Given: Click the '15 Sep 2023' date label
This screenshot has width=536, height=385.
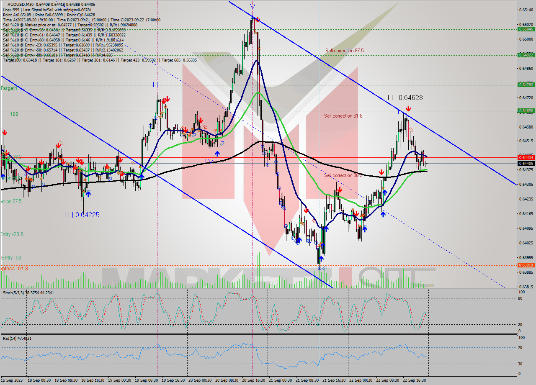Looking at the screenshot, I should click(11, 380).
